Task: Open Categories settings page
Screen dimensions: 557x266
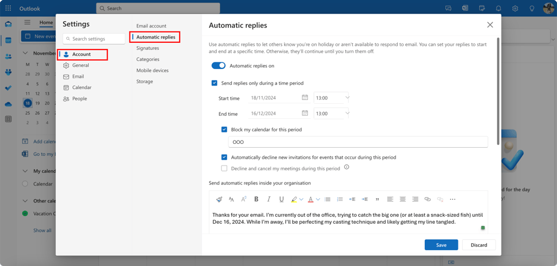Action: (x=148, y=59)
